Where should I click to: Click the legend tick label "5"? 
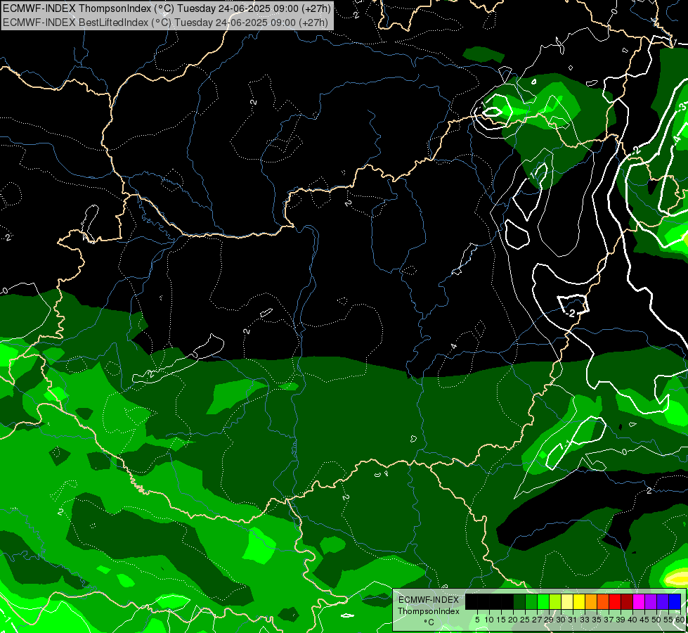point(477,620)
